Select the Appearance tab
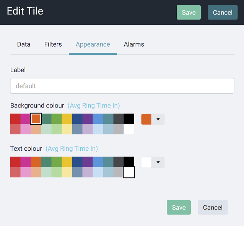Screen dimensions: 244x226 coord(93,44)
